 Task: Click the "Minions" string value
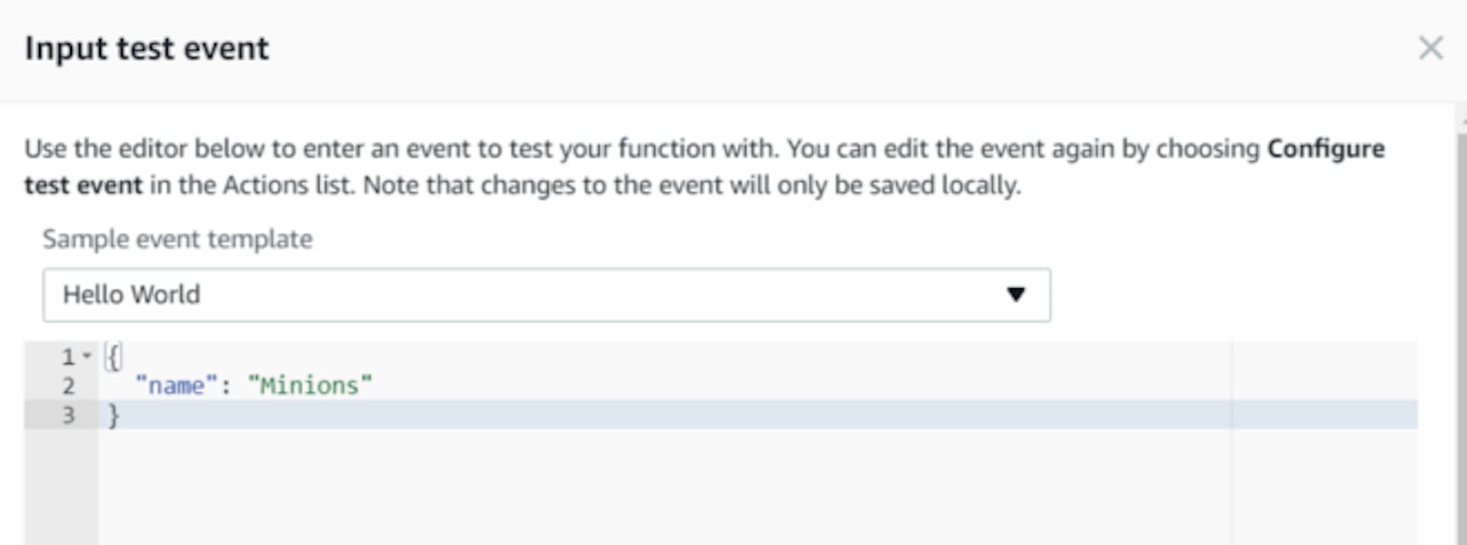tap(310, 385)
